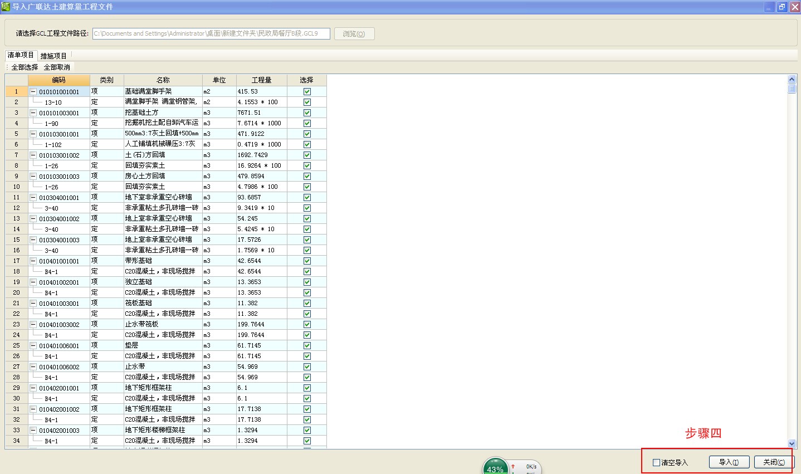801x474 pixels.
Task: Click the GCL file path field
Action: [211, 33]
